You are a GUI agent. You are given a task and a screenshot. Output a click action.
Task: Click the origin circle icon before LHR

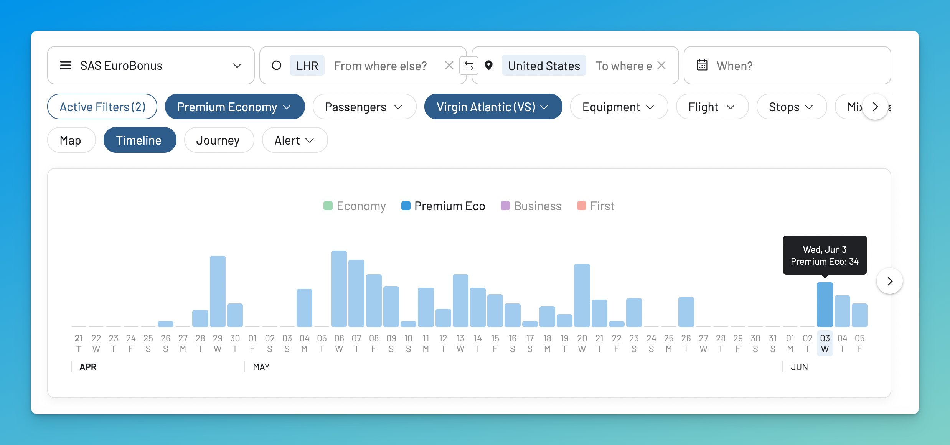pos(277,65)
